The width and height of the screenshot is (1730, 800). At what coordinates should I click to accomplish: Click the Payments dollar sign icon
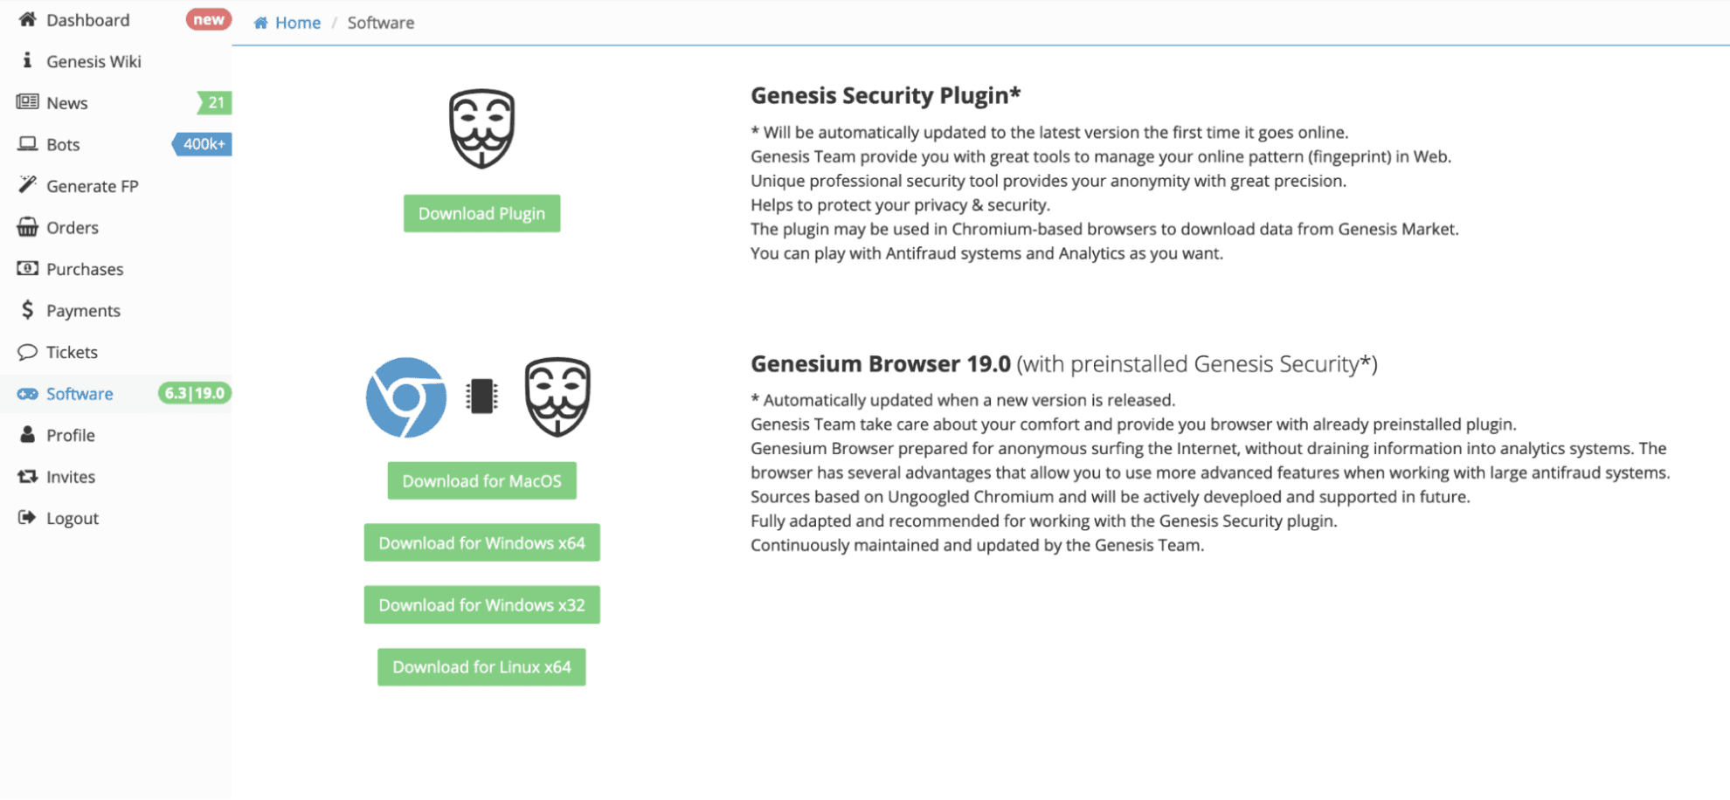click(x=27, y=310)
